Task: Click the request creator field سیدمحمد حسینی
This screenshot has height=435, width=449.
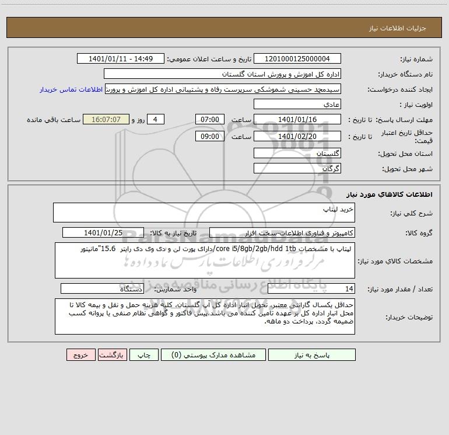Action: click(223, 89)
